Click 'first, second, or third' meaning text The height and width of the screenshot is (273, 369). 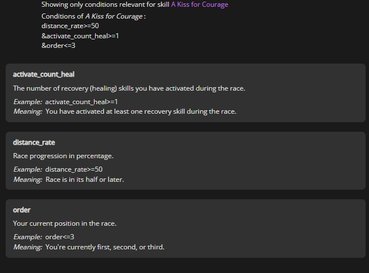pyautogui.click(x=105, y=247)
